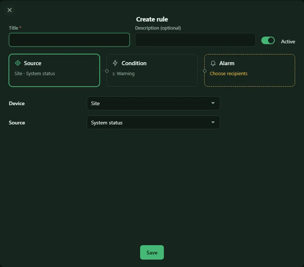The width and height of the screenshot is (304, 267).
Task: Click the Choose recipients link
Action: tap(228, 74)
